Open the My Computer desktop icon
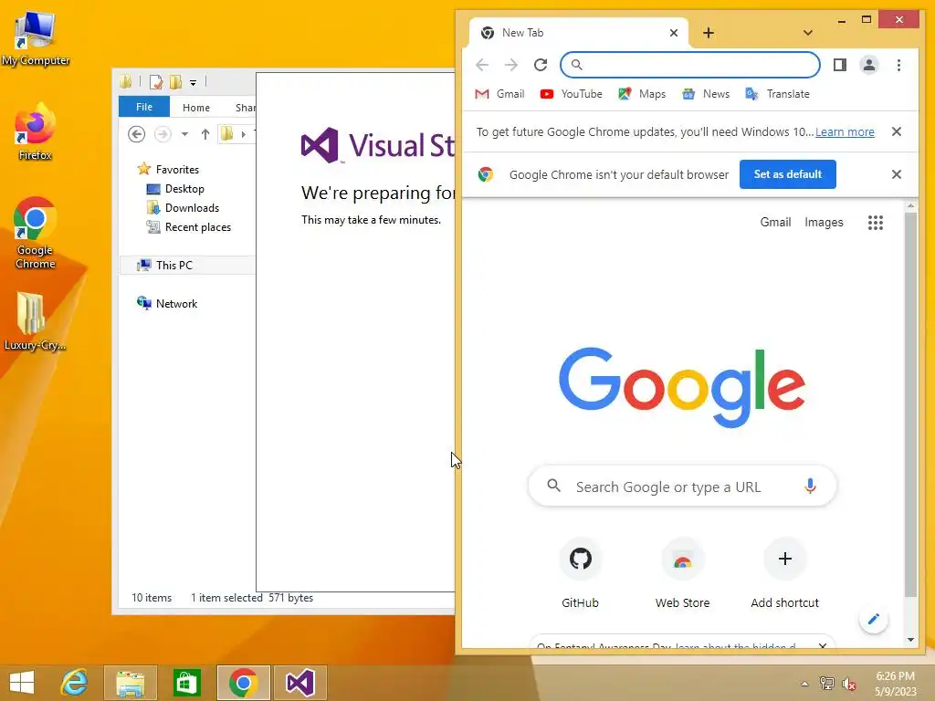 tap(36, 38)
